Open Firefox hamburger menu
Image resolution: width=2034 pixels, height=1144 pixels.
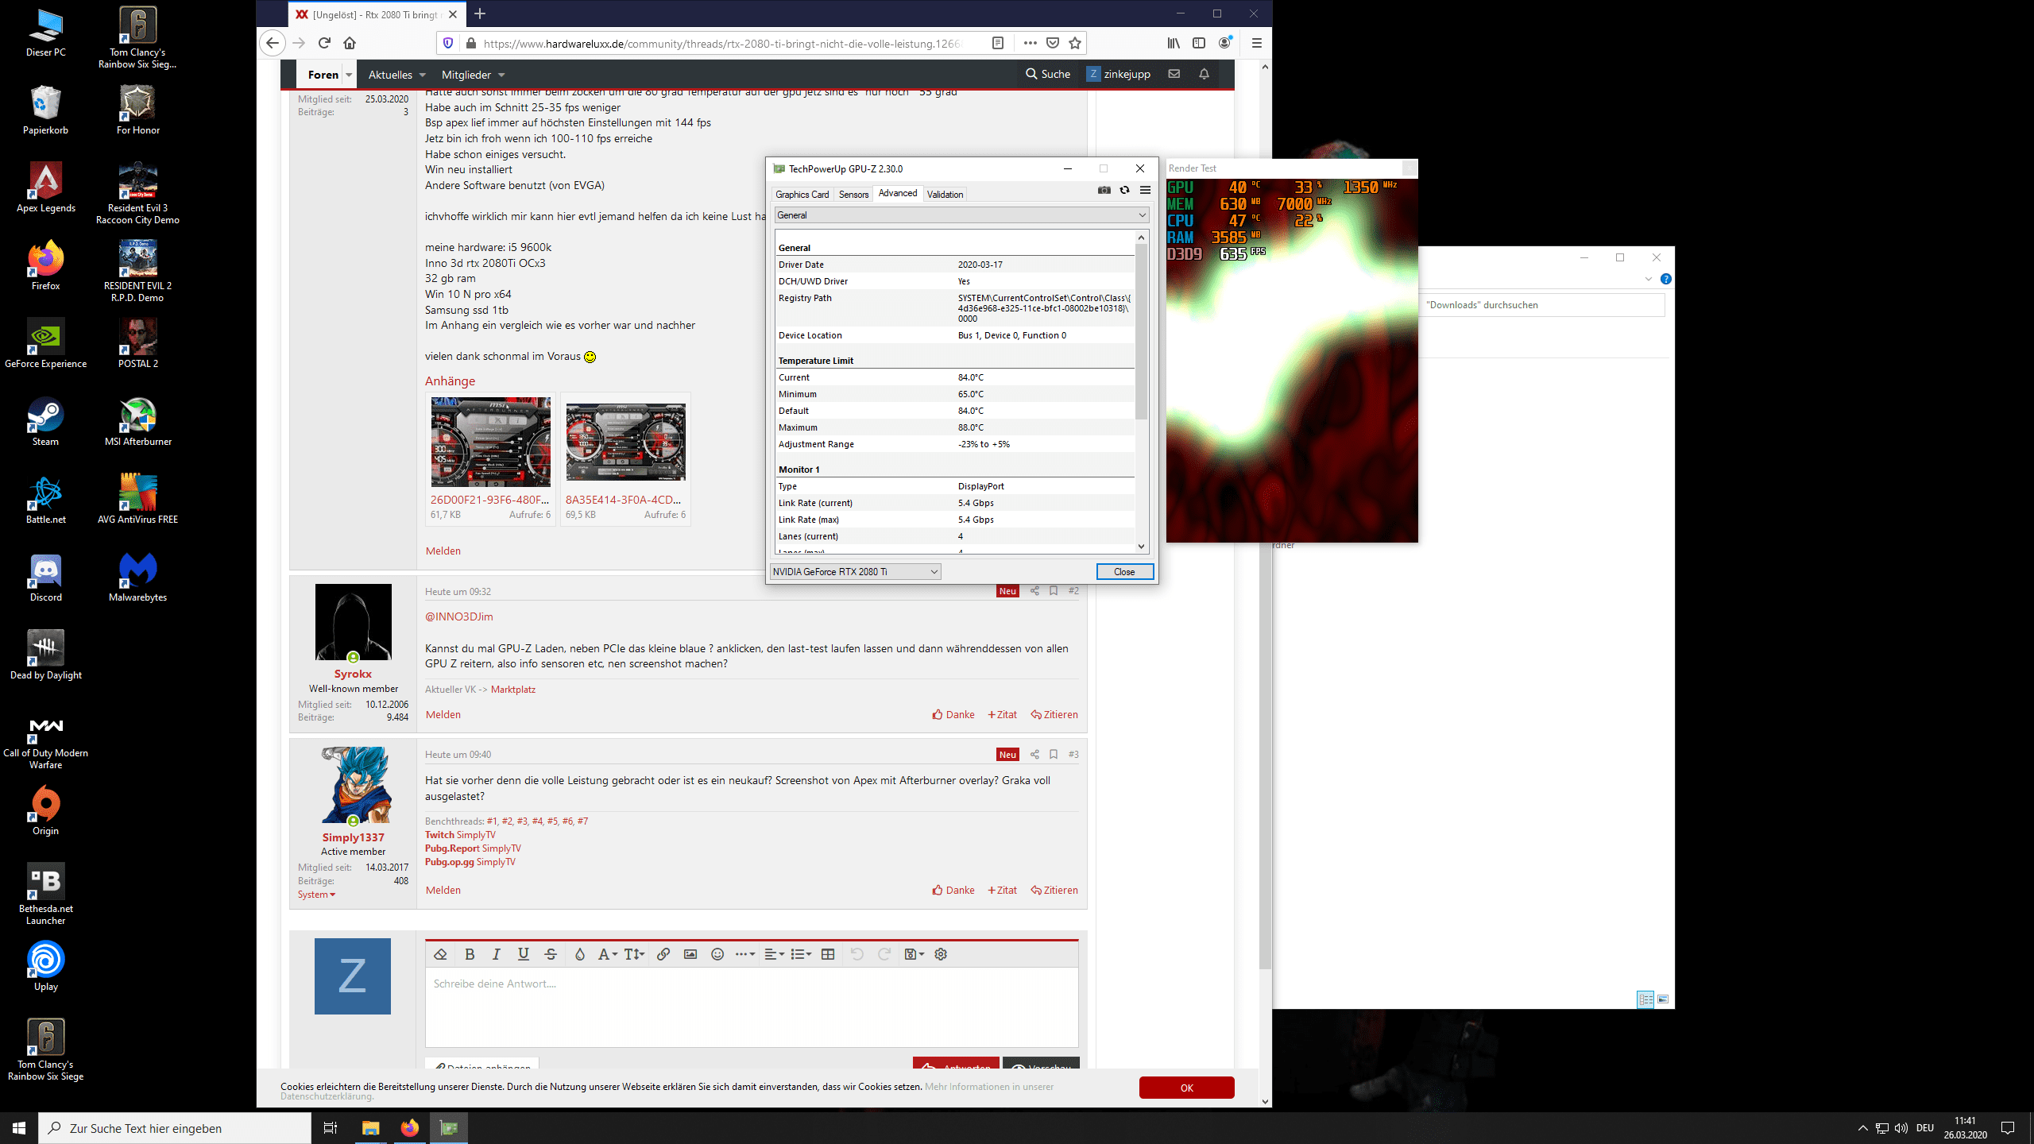click(1256, 43)
